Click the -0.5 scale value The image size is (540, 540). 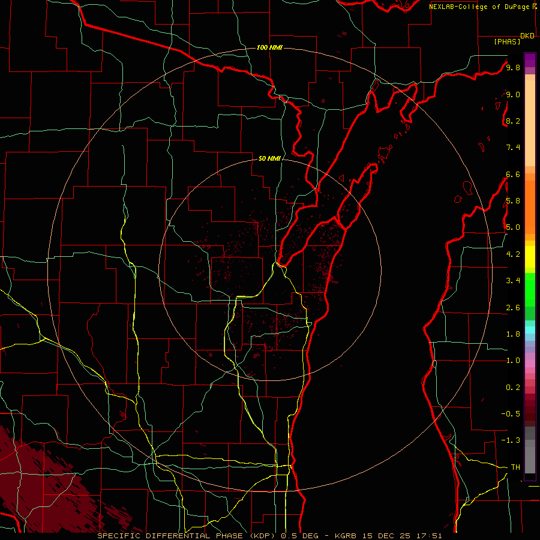[x=511, y=414]
